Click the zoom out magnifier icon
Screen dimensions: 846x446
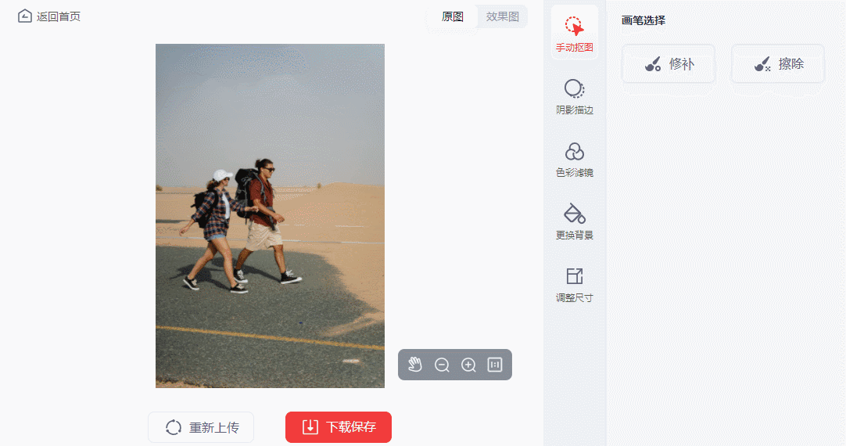tap(442, 365)
